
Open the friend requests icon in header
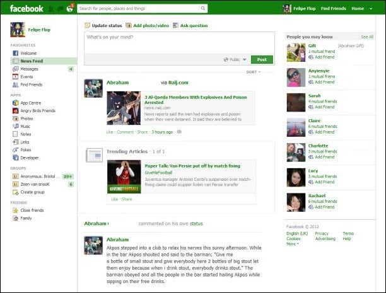pos(50,9)
